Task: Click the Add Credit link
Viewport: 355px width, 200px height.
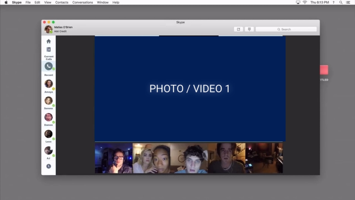Action: click(60, 32)
